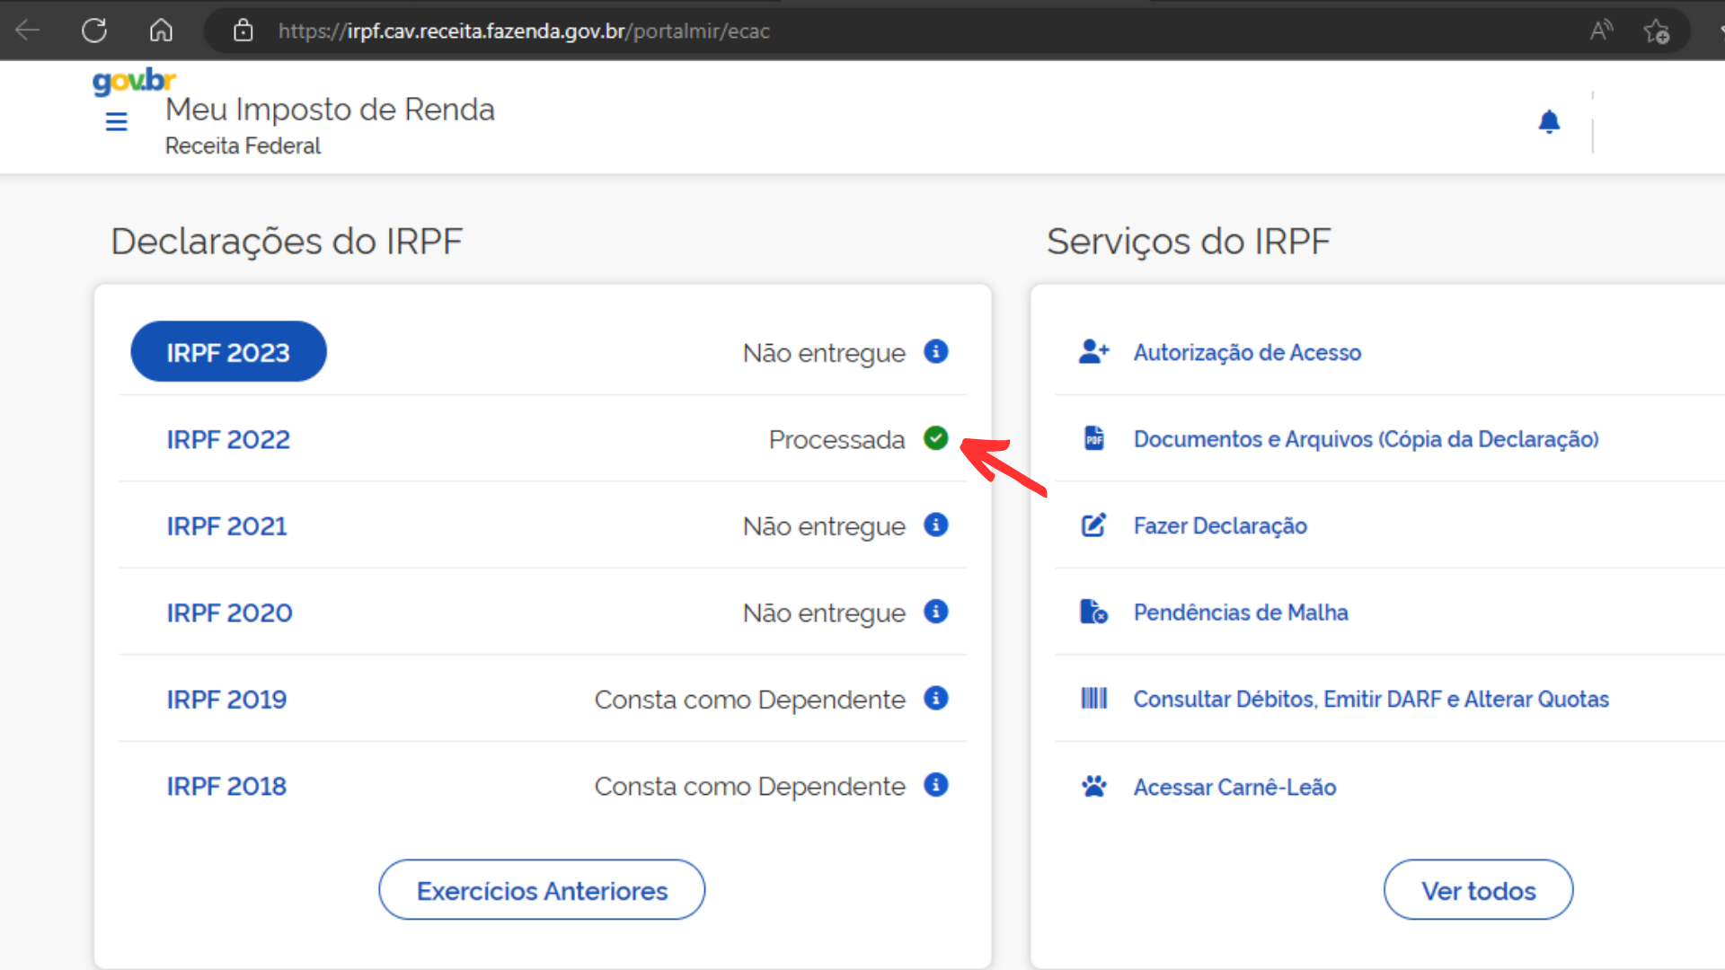1725x970 pixels.
Task: Open the IRPF 2018 declaration
Action: [226, 787]
